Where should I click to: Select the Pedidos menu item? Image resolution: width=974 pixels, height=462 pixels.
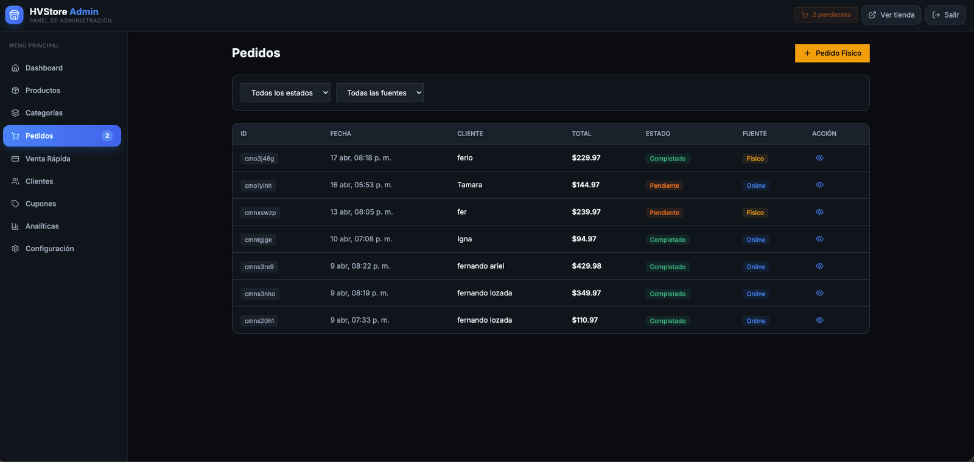point(62,136)
